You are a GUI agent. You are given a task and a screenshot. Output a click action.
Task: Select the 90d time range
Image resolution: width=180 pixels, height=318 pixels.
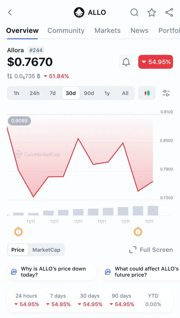click(x=89, y=93)
